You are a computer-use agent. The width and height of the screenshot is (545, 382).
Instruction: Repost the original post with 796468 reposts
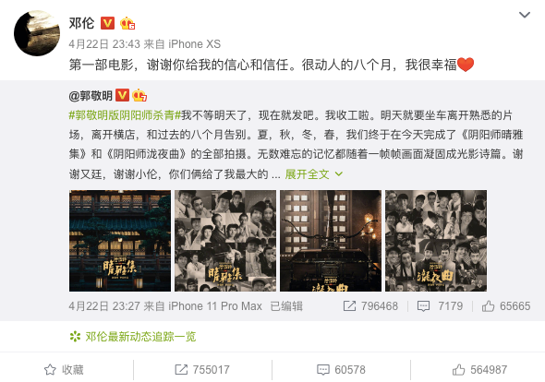[x=370, y=306]
